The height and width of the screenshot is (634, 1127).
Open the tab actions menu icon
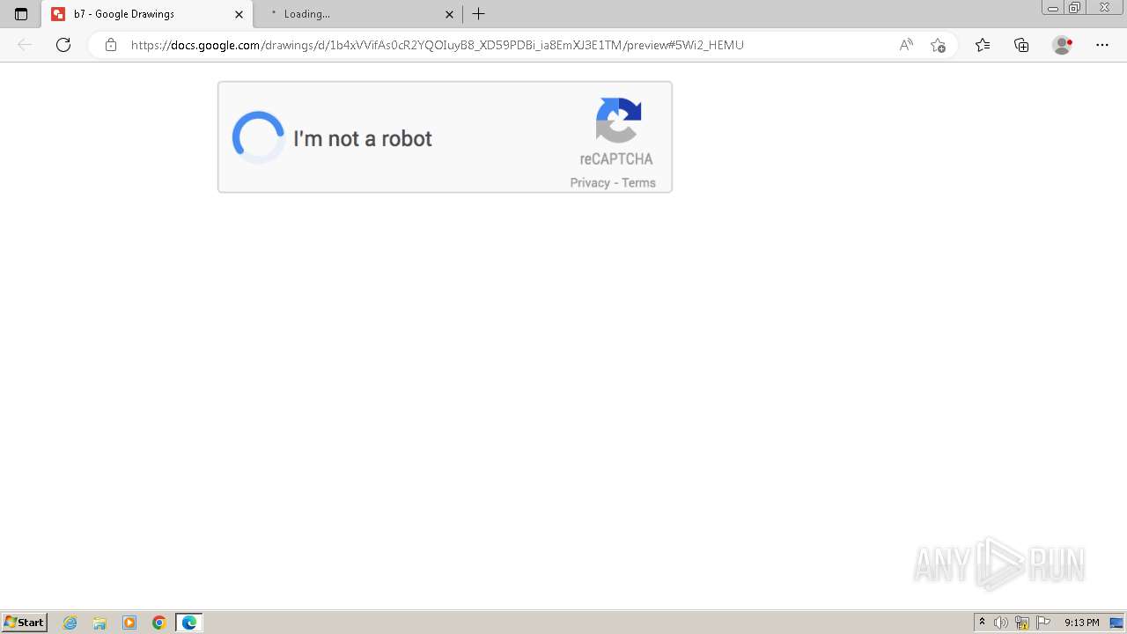(x=21, y=14)
